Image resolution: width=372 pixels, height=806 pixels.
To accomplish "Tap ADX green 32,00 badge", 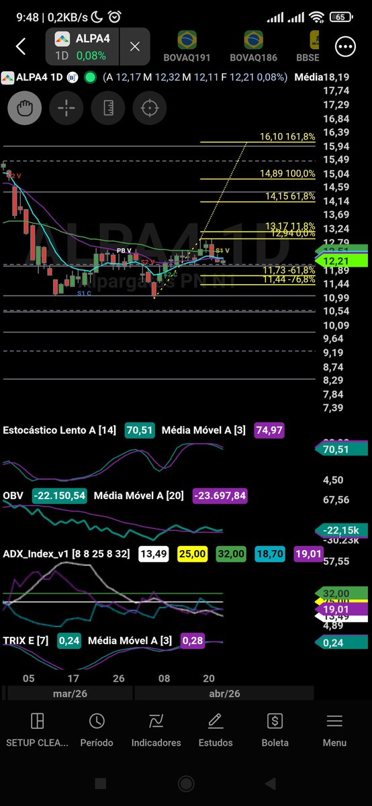I will pyautogui.click(x=232, y=553).
